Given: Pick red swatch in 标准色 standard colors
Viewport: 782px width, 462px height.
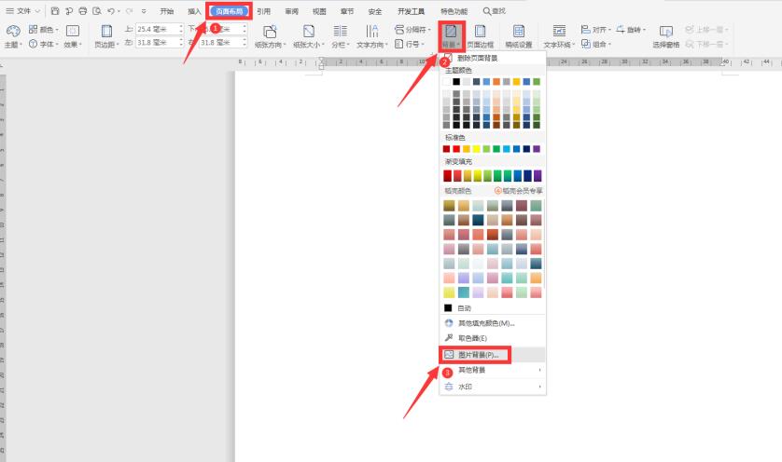Looking at the screenshot, I should pos(456,149).
